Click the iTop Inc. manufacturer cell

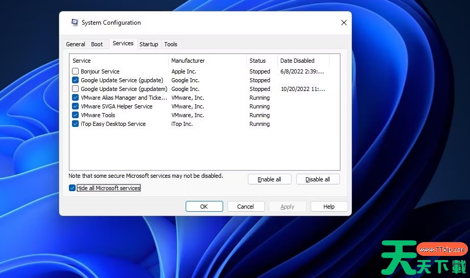[182, 124]
